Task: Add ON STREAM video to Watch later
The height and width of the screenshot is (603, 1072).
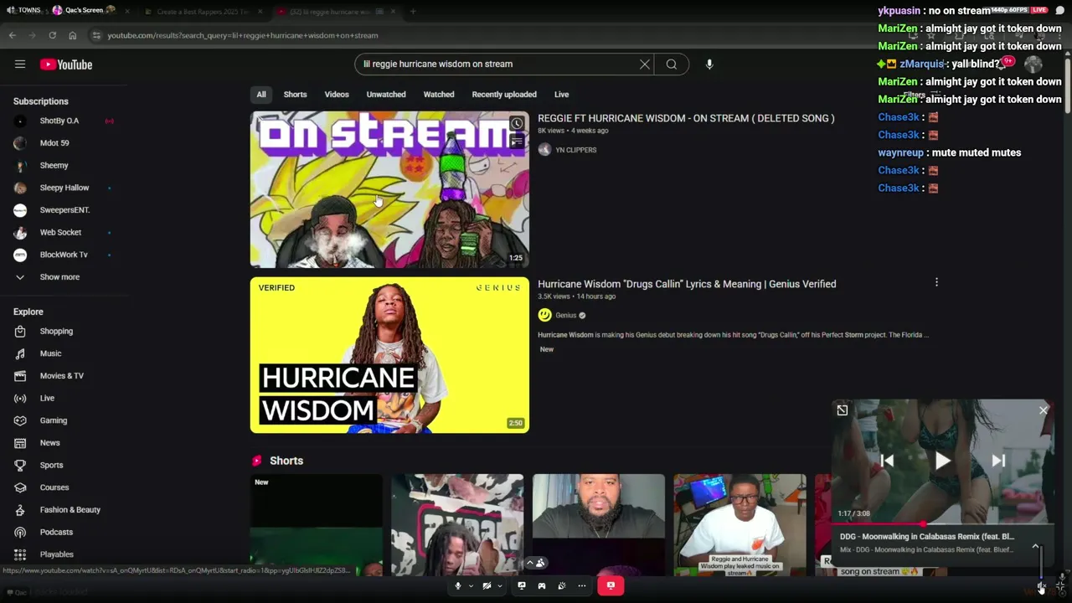Action: pyautogui.click(x=517, y=124)
